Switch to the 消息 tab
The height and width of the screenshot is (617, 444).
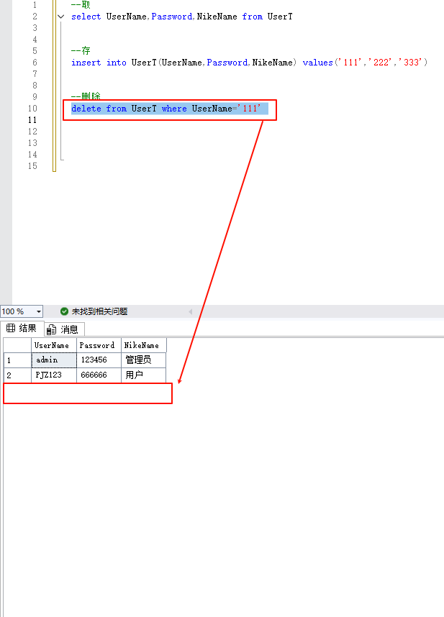coord(63,329)
